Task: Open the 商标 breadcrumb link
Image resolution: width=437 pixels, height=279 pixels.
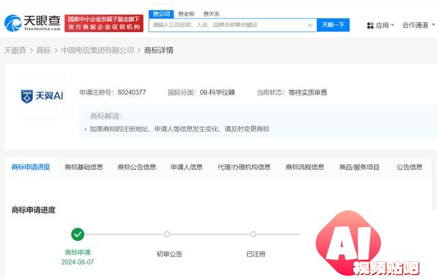Action: (x=44, y=50)
